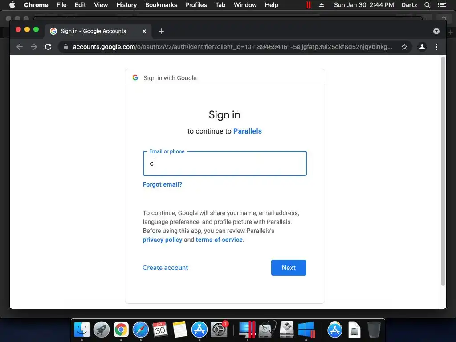Reload the Google sign-in page

tap(48, 47)
